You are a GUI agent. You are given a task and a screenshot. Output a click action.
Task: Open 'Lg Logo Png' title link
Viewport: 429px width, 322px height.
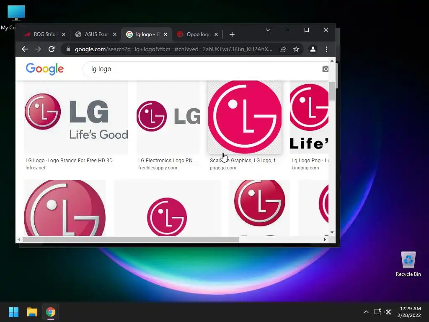coord(310,161)
